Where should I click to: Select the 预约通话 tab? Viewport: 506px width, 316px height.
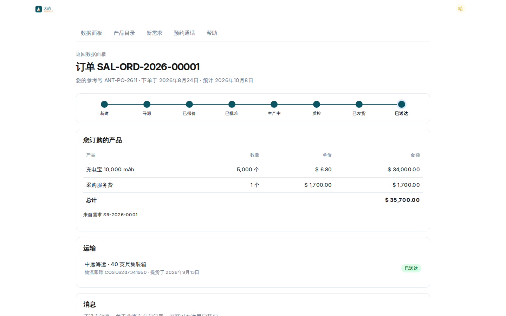[x=184, y=33]
